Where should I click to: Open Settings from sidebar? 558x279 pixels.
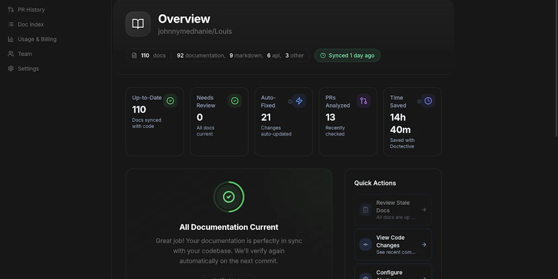pos(28,68)
